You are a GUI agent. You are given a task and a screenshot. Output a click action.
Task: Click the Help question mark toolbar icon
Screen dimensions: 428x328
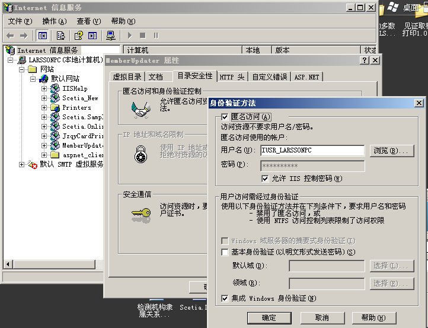[78, 36]
